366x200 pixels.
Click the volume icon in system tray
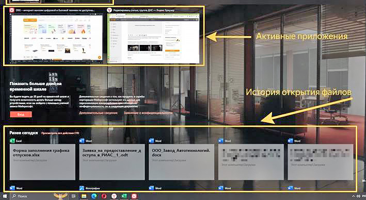(359, 196)
